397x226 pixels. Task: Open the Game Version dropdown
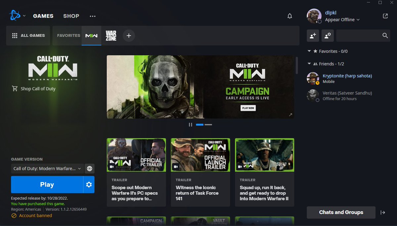click(47, 168)
